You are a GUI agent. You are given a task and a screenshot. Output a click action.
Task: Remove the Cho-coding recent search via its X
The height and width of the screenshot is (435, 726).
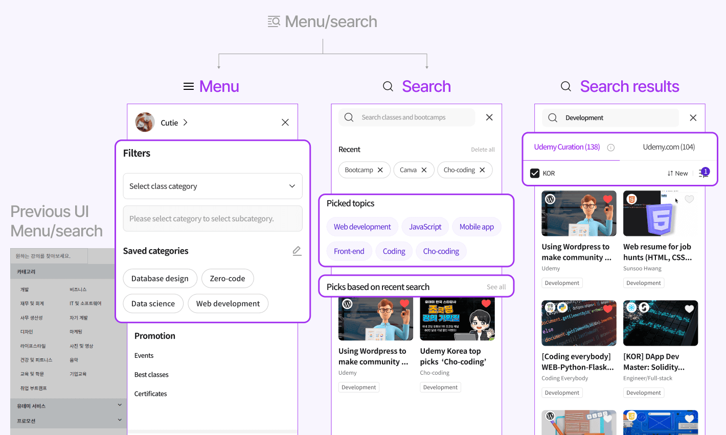[x=482, y=170]
